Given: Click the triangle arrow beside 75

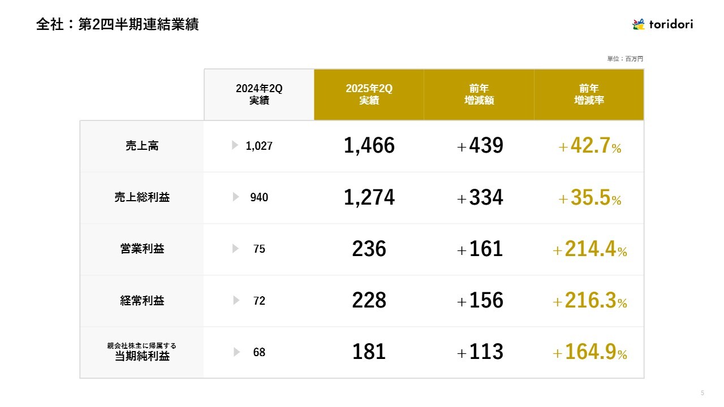Looking at the screenshot, I should click(x=235, y=248).
